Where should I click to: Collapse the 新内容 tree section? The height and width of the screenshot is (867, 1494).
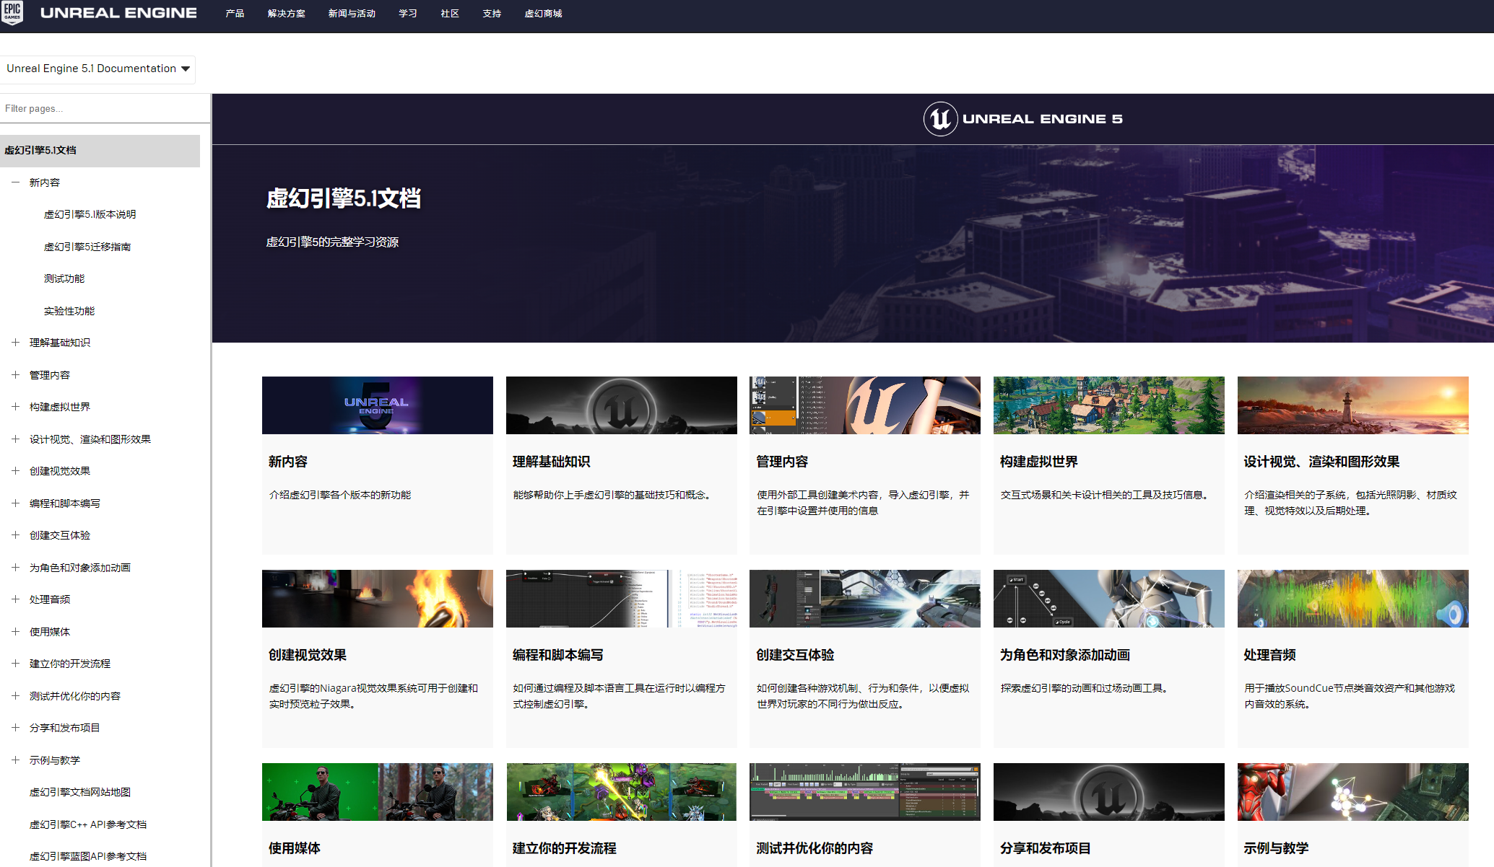(15, 182)
